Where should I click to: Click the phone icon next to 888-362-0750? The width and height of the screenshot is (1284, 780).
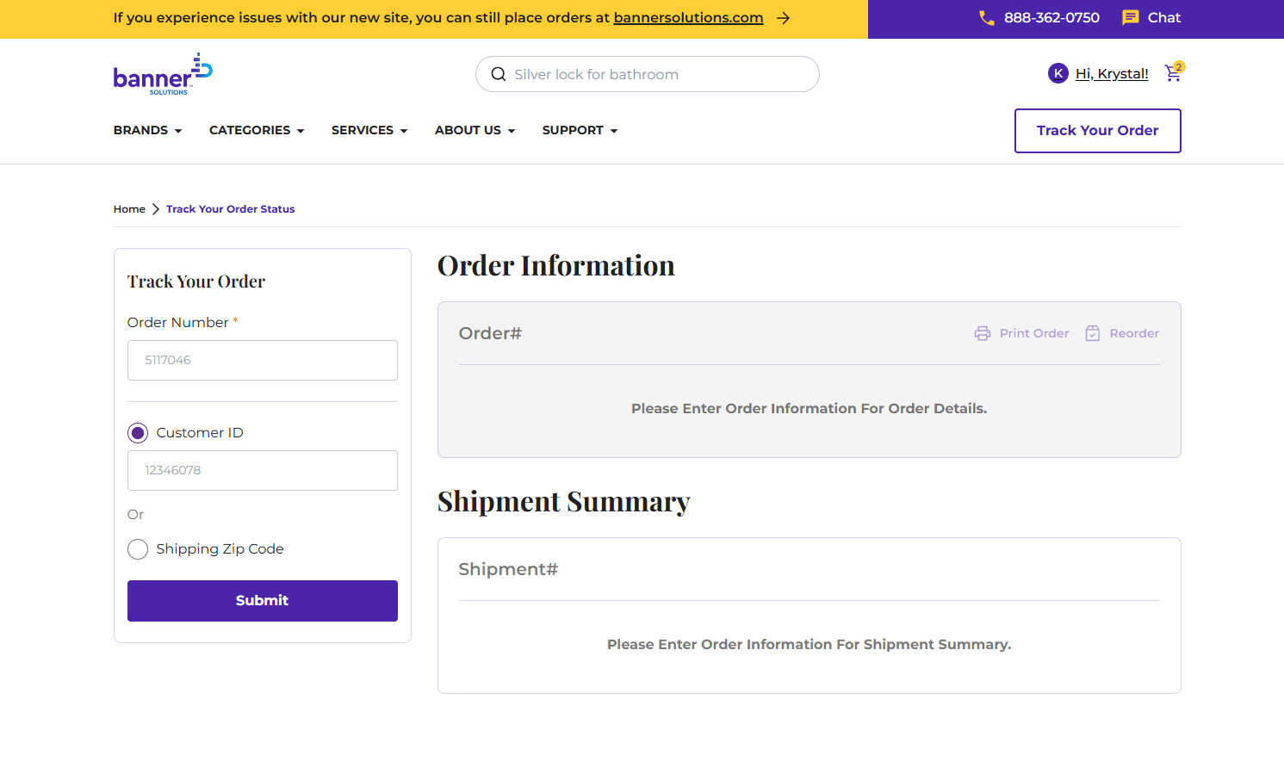pyautogui.click(x=986, y=17)
